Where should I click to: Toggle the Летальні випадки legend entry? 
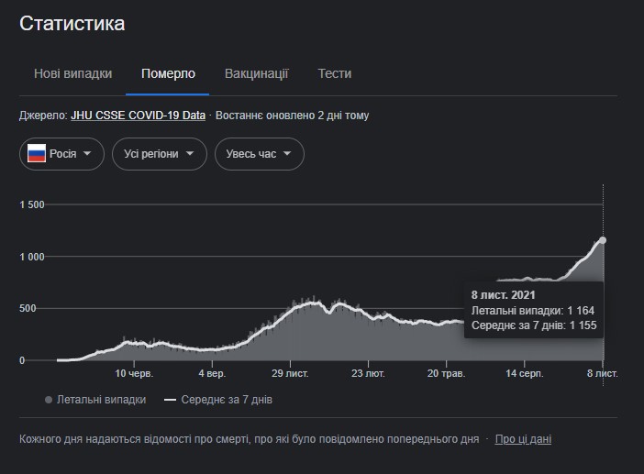click(101, 400)
